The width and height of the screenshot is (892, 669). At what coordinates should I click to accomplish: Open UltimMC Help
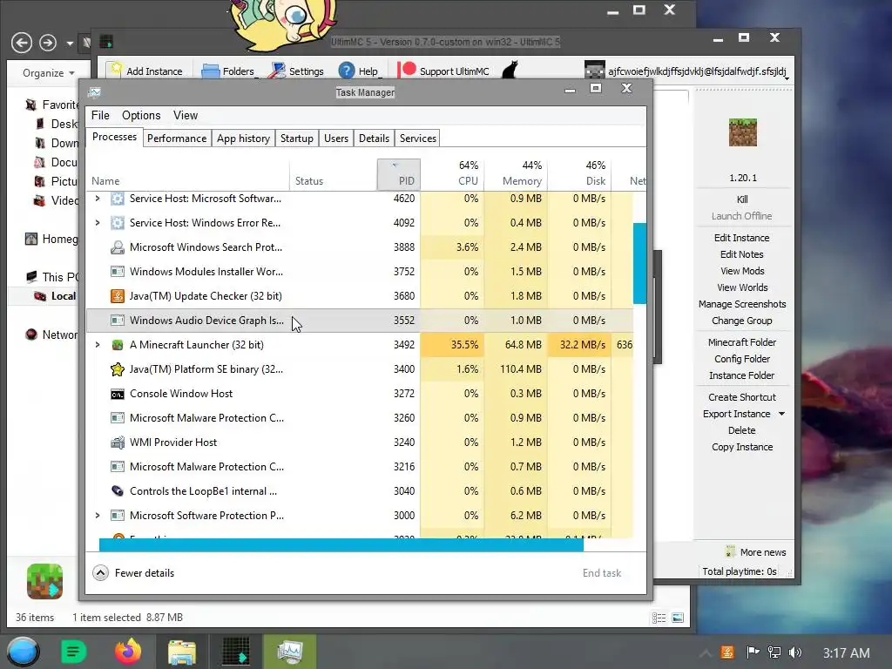[x=358, y=71]
